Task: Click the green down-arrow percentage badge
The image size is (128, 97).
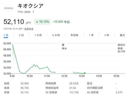Action: click(42, 22)
